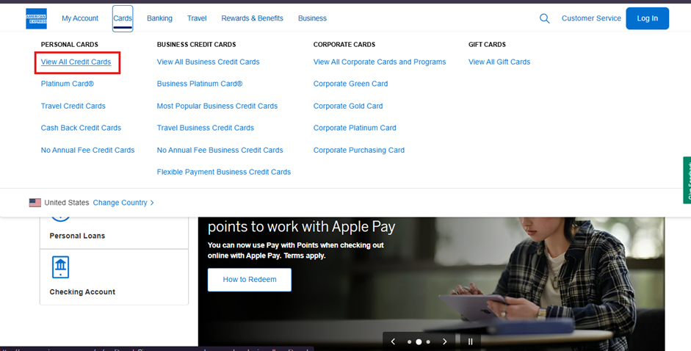This screenshot has height=351, width=691.
Task: Open Customer Service link
Action: click(x=591, y=18)
